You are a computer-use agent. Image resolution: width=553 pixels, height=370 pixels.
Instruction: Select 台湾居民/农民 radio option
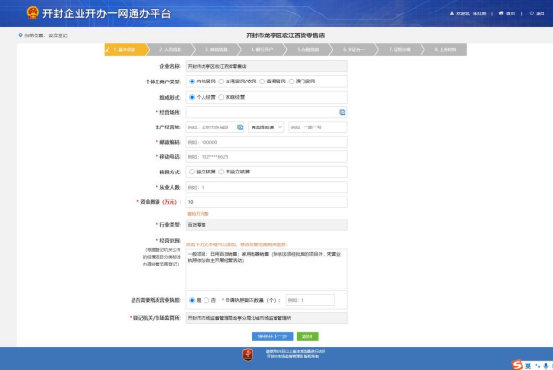221,81
